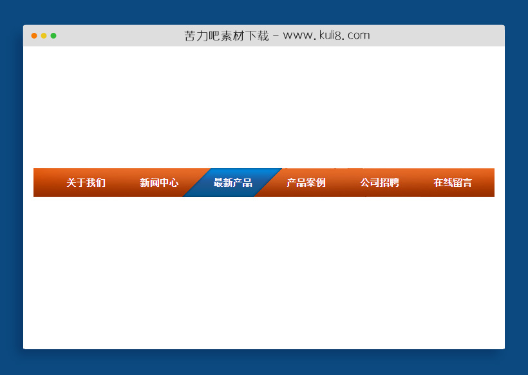The image size is (528, 375).
Task: Click the white content area below the menu
Action: tap(264, 271)
